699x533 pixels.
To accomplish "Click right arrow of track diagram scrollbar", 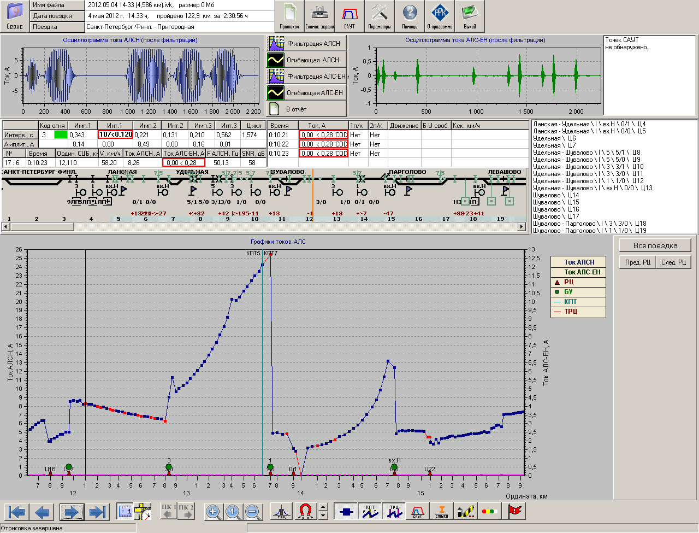I will point(522,226).
